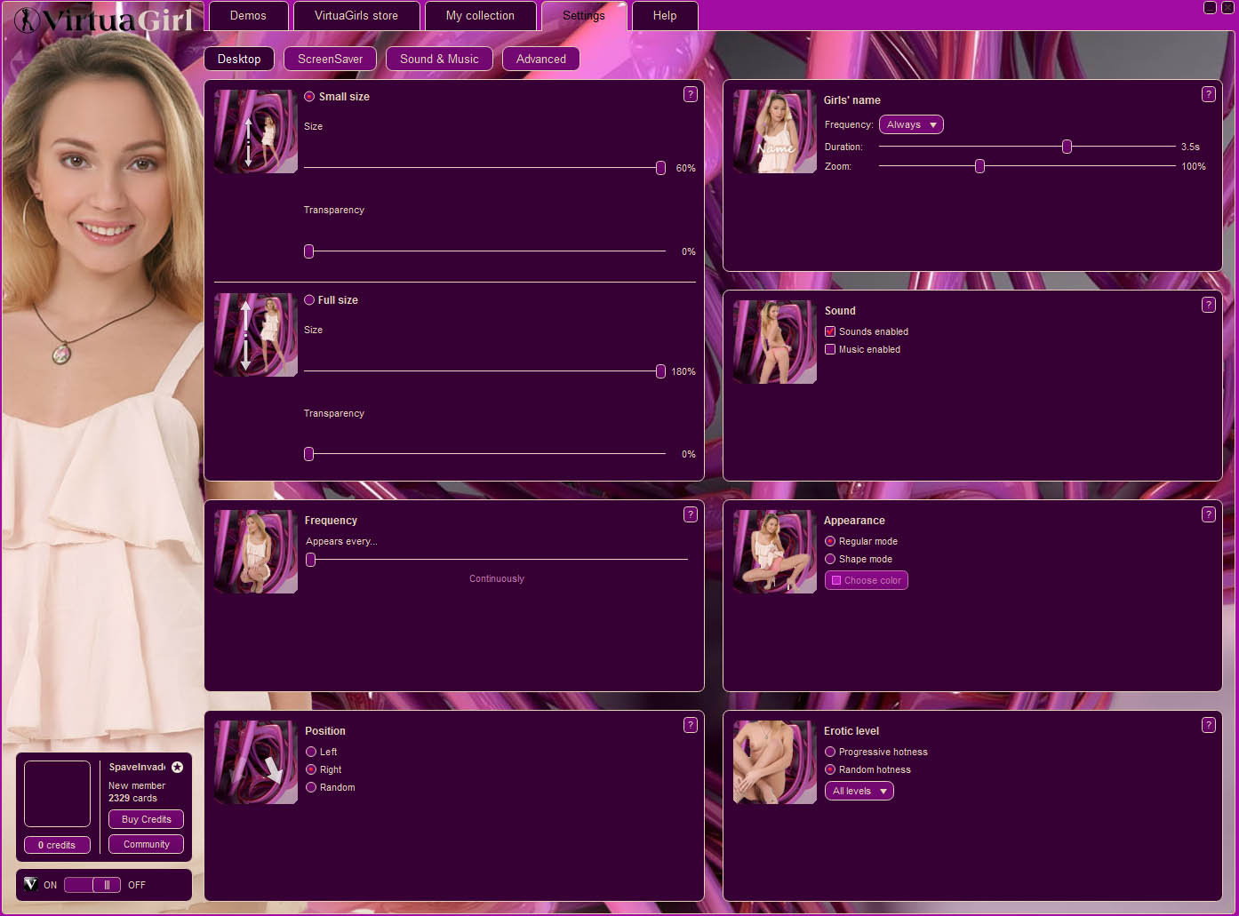Select the Full size radio option

pos(309,300)
